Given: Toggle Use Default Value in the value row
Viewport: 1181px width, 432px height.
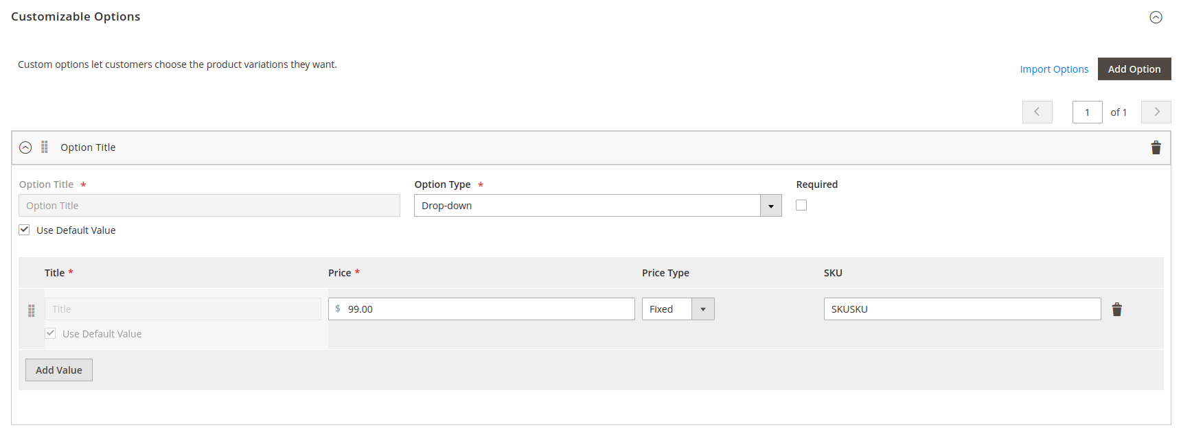Looking at the screenshot, I should click(50, 333).
